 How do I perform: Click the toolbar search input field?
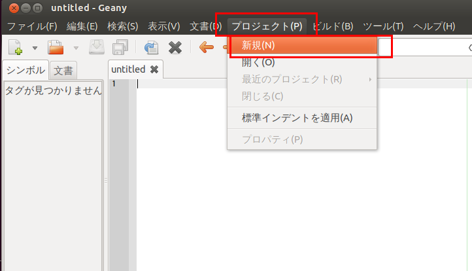[x=425, y=47]
